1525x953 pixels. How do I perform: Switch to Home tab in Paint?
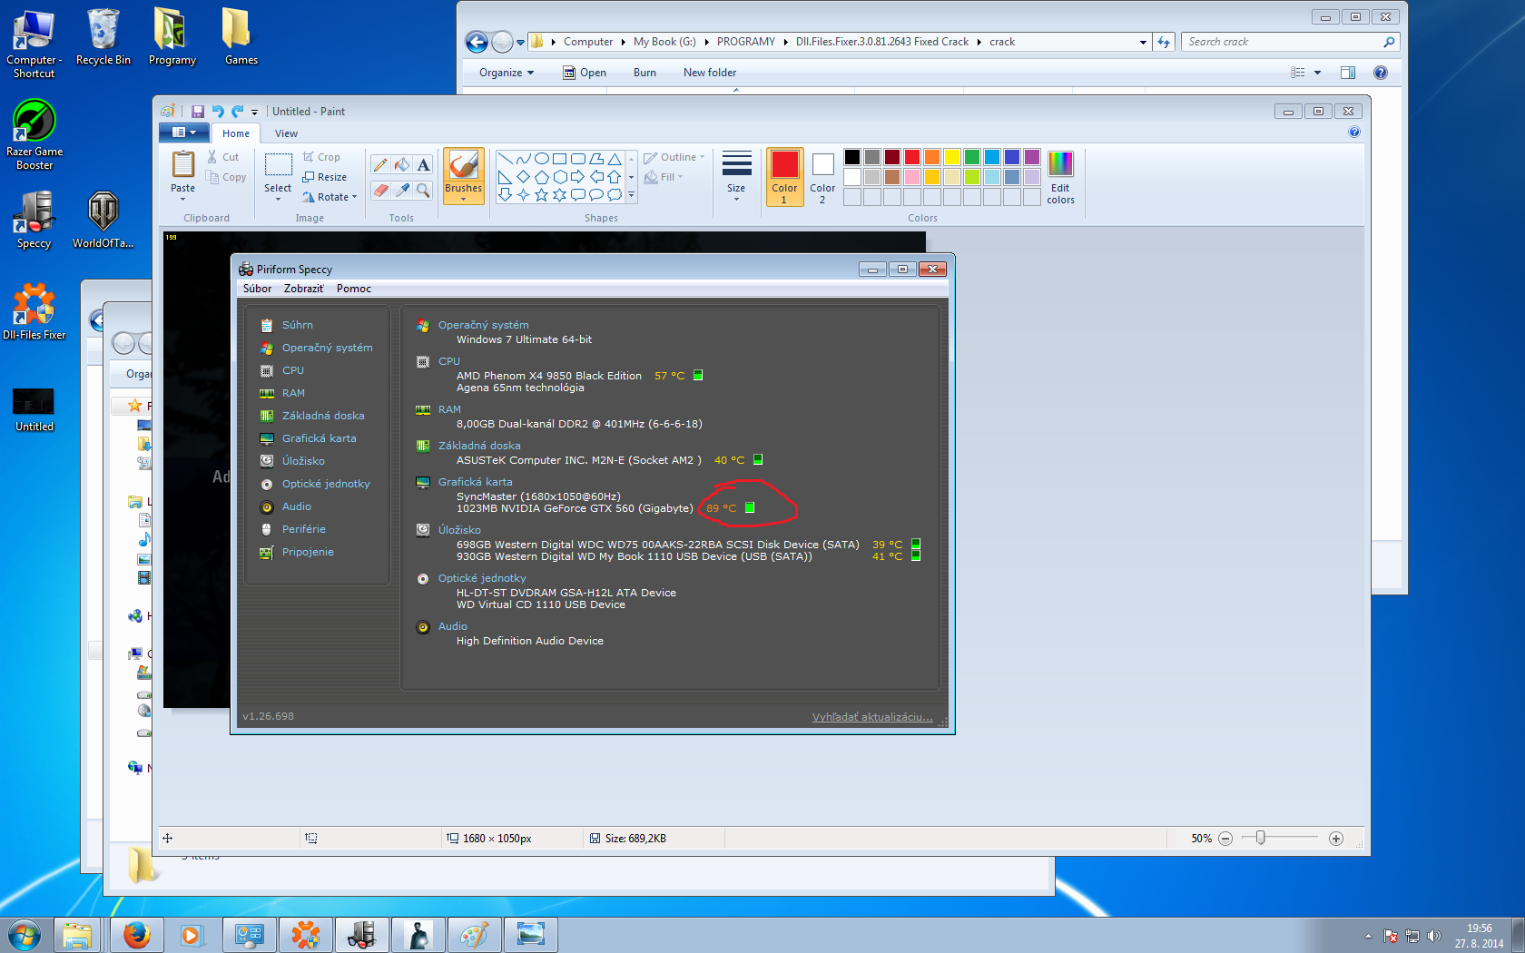pos(236,133)
